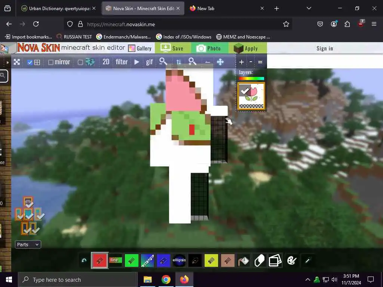The image size is (383, 287).
Task: Click the Windows Start button
Action: point(9,280)
